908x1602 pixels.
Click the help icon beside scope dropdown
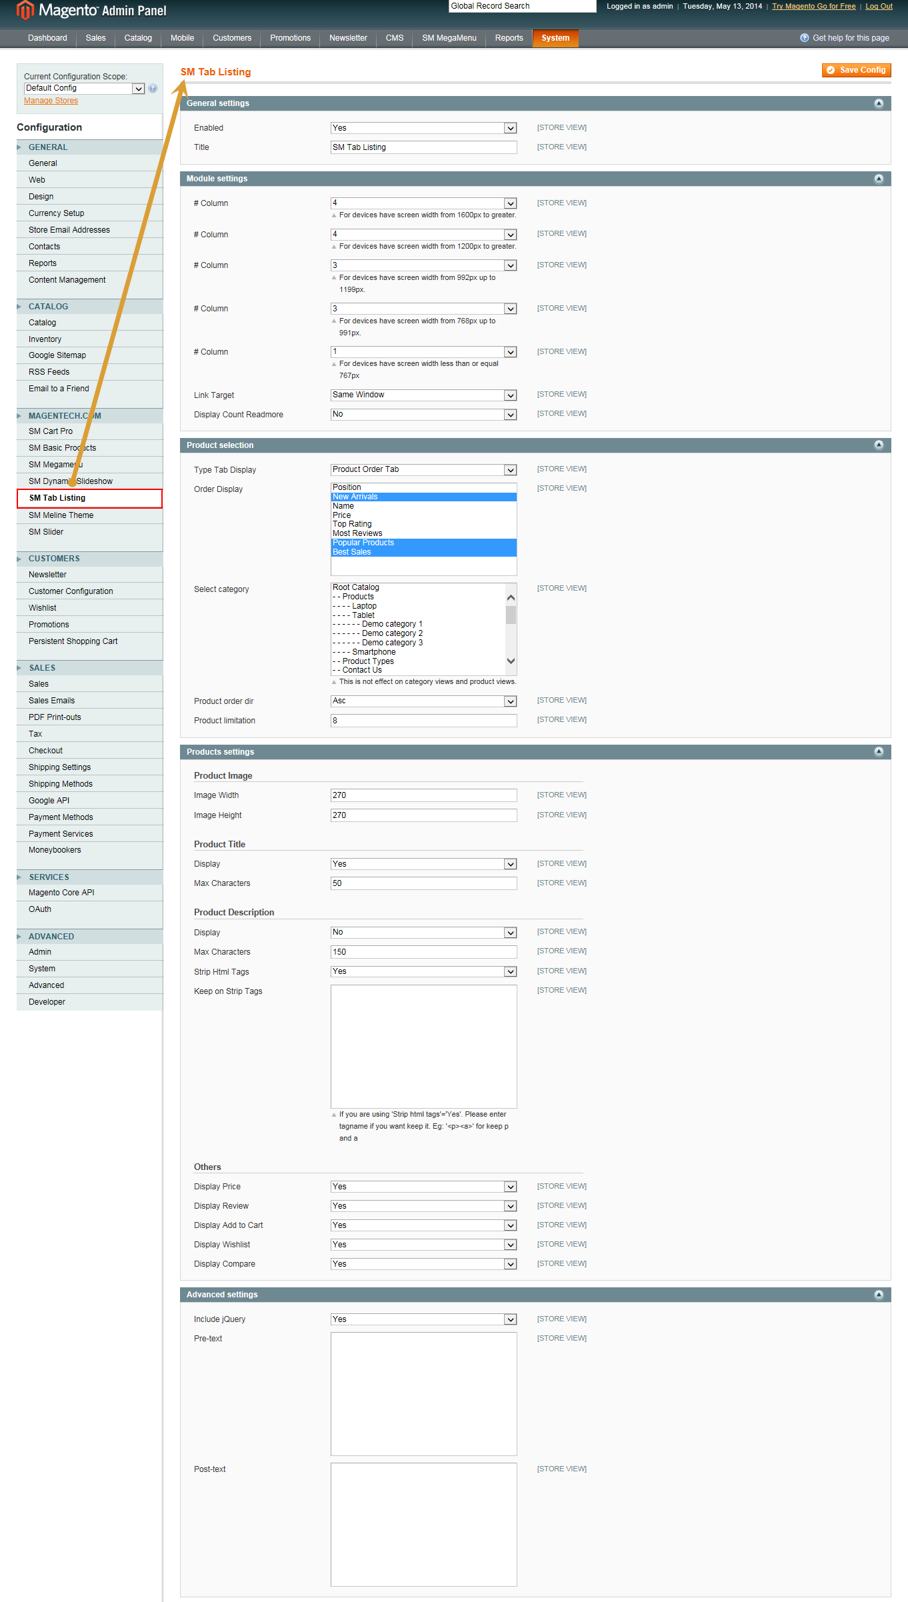tap(153, 89)
